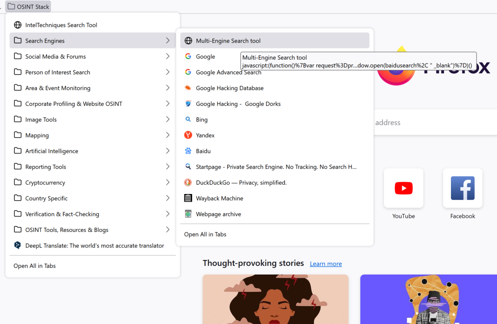Click the Multi-Engine Search tool globe icon
497x324 pixels.
(x=188, y=41)
